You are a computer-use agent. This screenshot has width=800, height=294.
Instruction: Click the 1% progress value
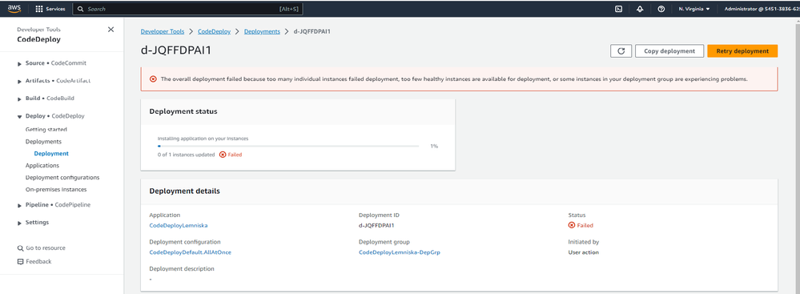coord(434,146)
